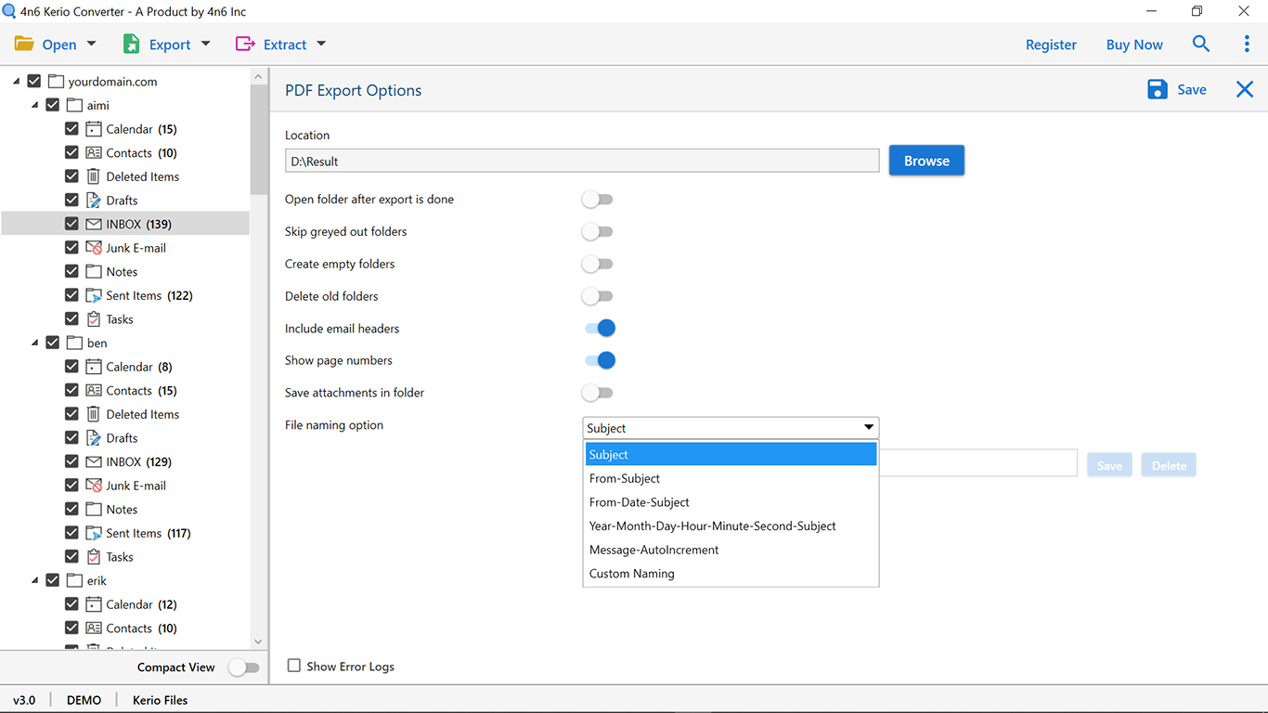This screenshot has height=713, width=1268.
Task: Click the Junk E-mail icon under aimi
Action: click(94, 248)
